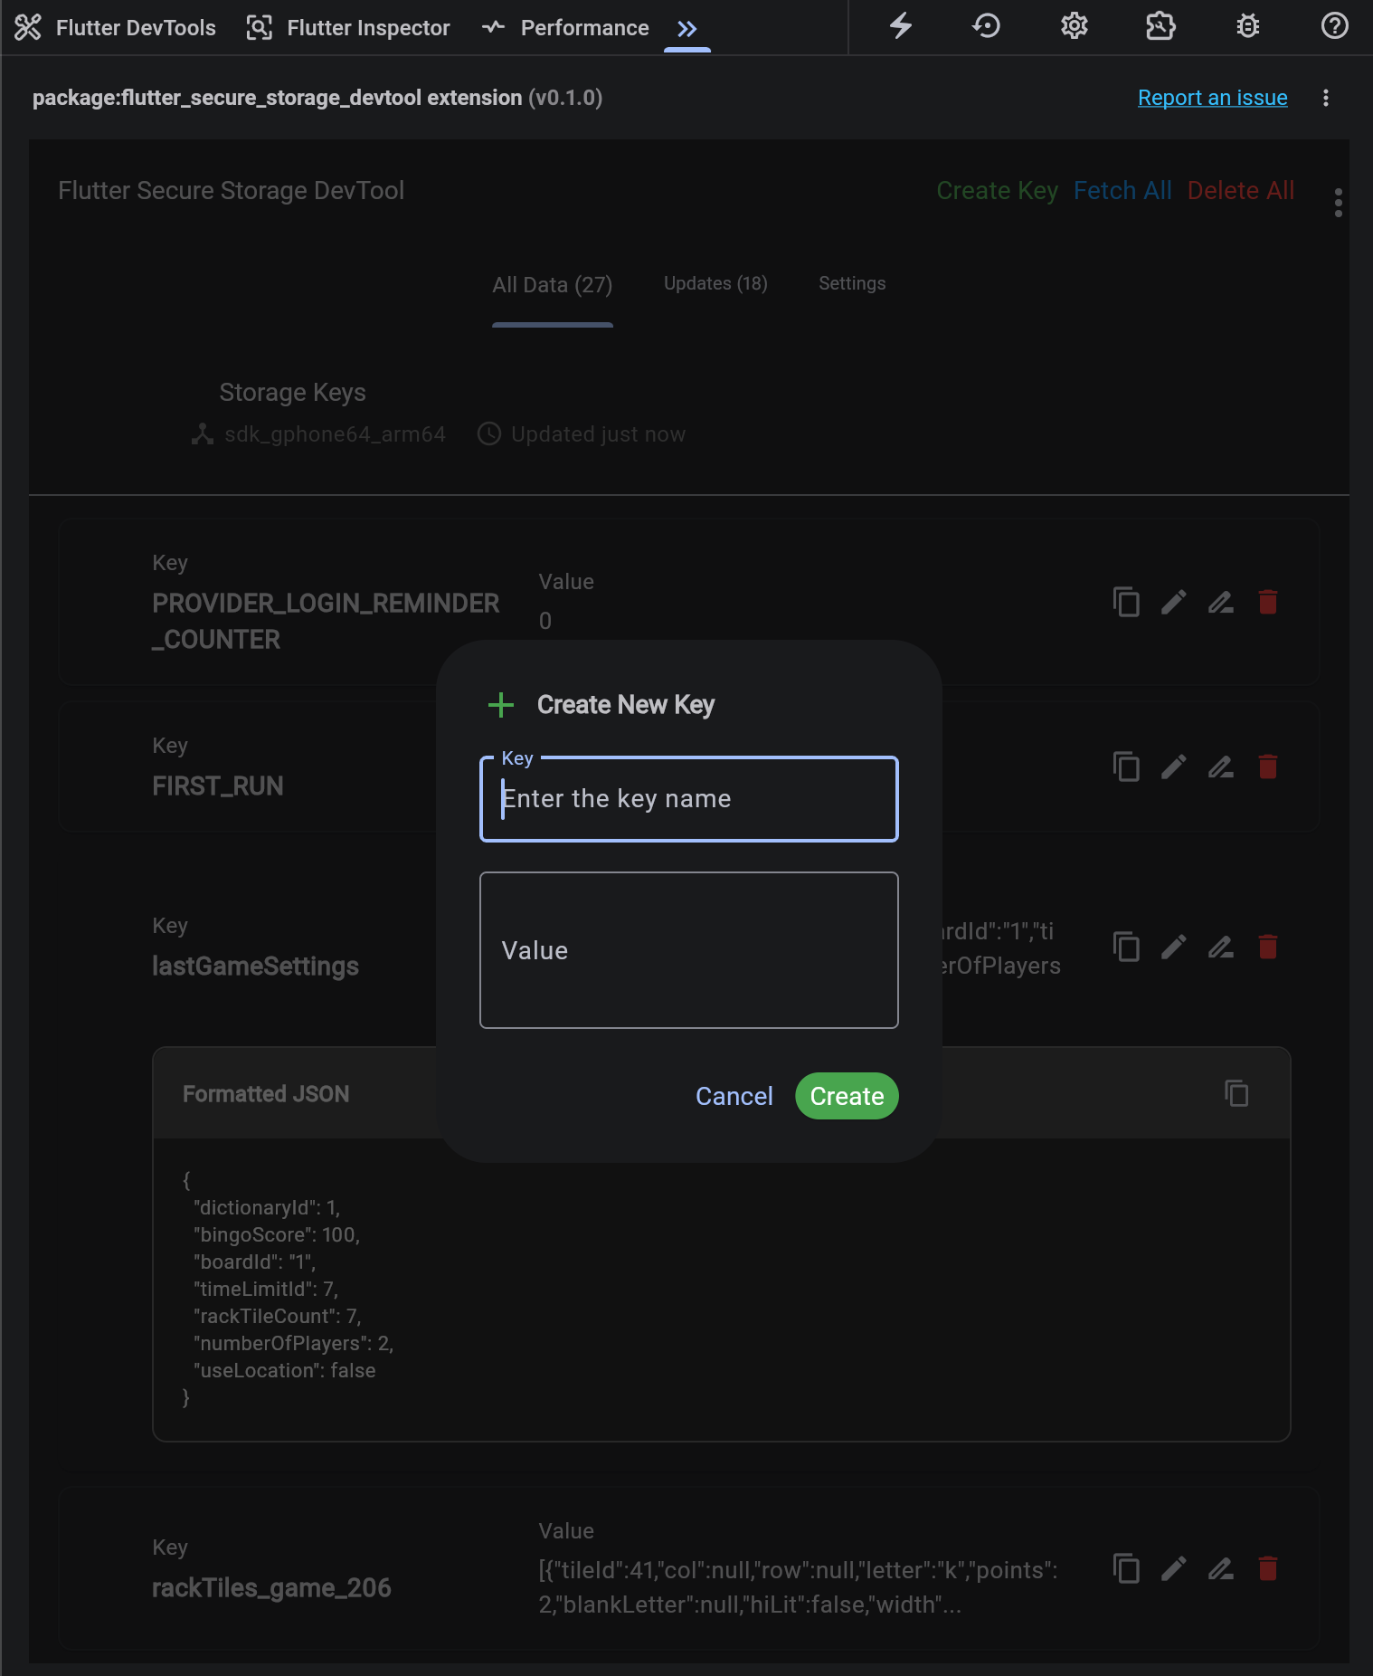The width and height of the screenshot is (1373, 1676).
Task: Edit the lastGameSettings entry with pencil
Action: point(1174,947)
